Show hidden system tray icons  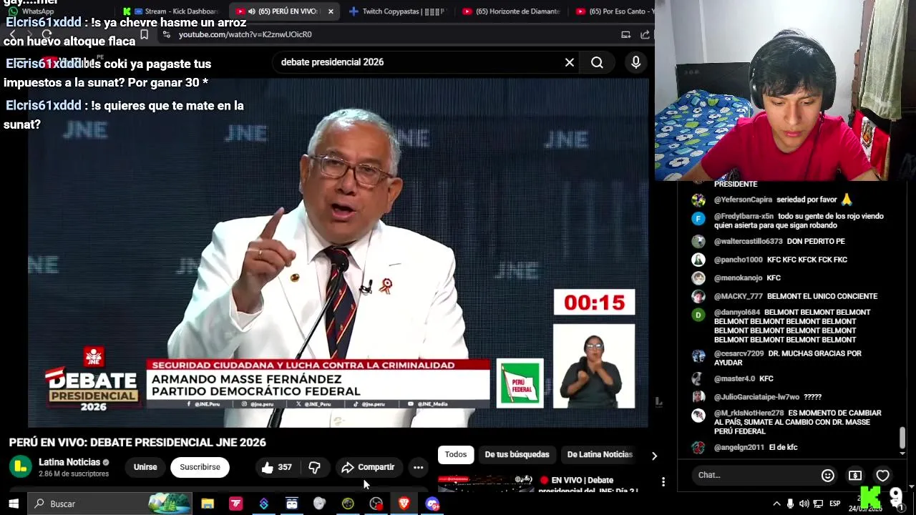pos(776,504)
